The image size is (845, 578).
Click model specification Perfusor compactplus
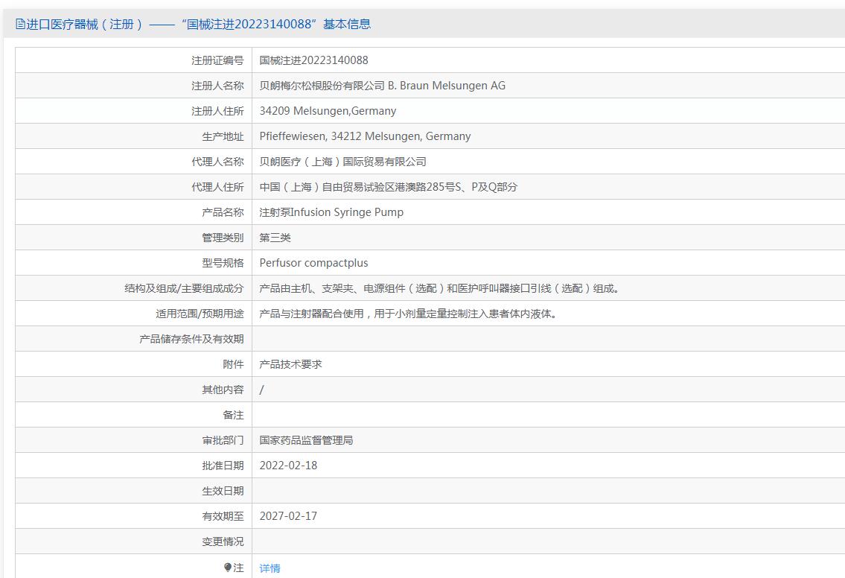coord(313,263)
